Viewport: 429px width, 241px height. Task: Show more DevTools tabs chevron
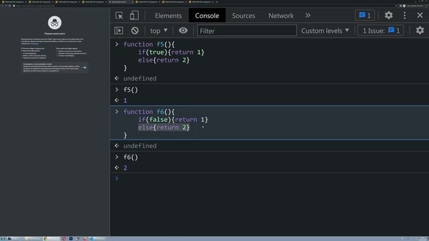pos(308,15)
